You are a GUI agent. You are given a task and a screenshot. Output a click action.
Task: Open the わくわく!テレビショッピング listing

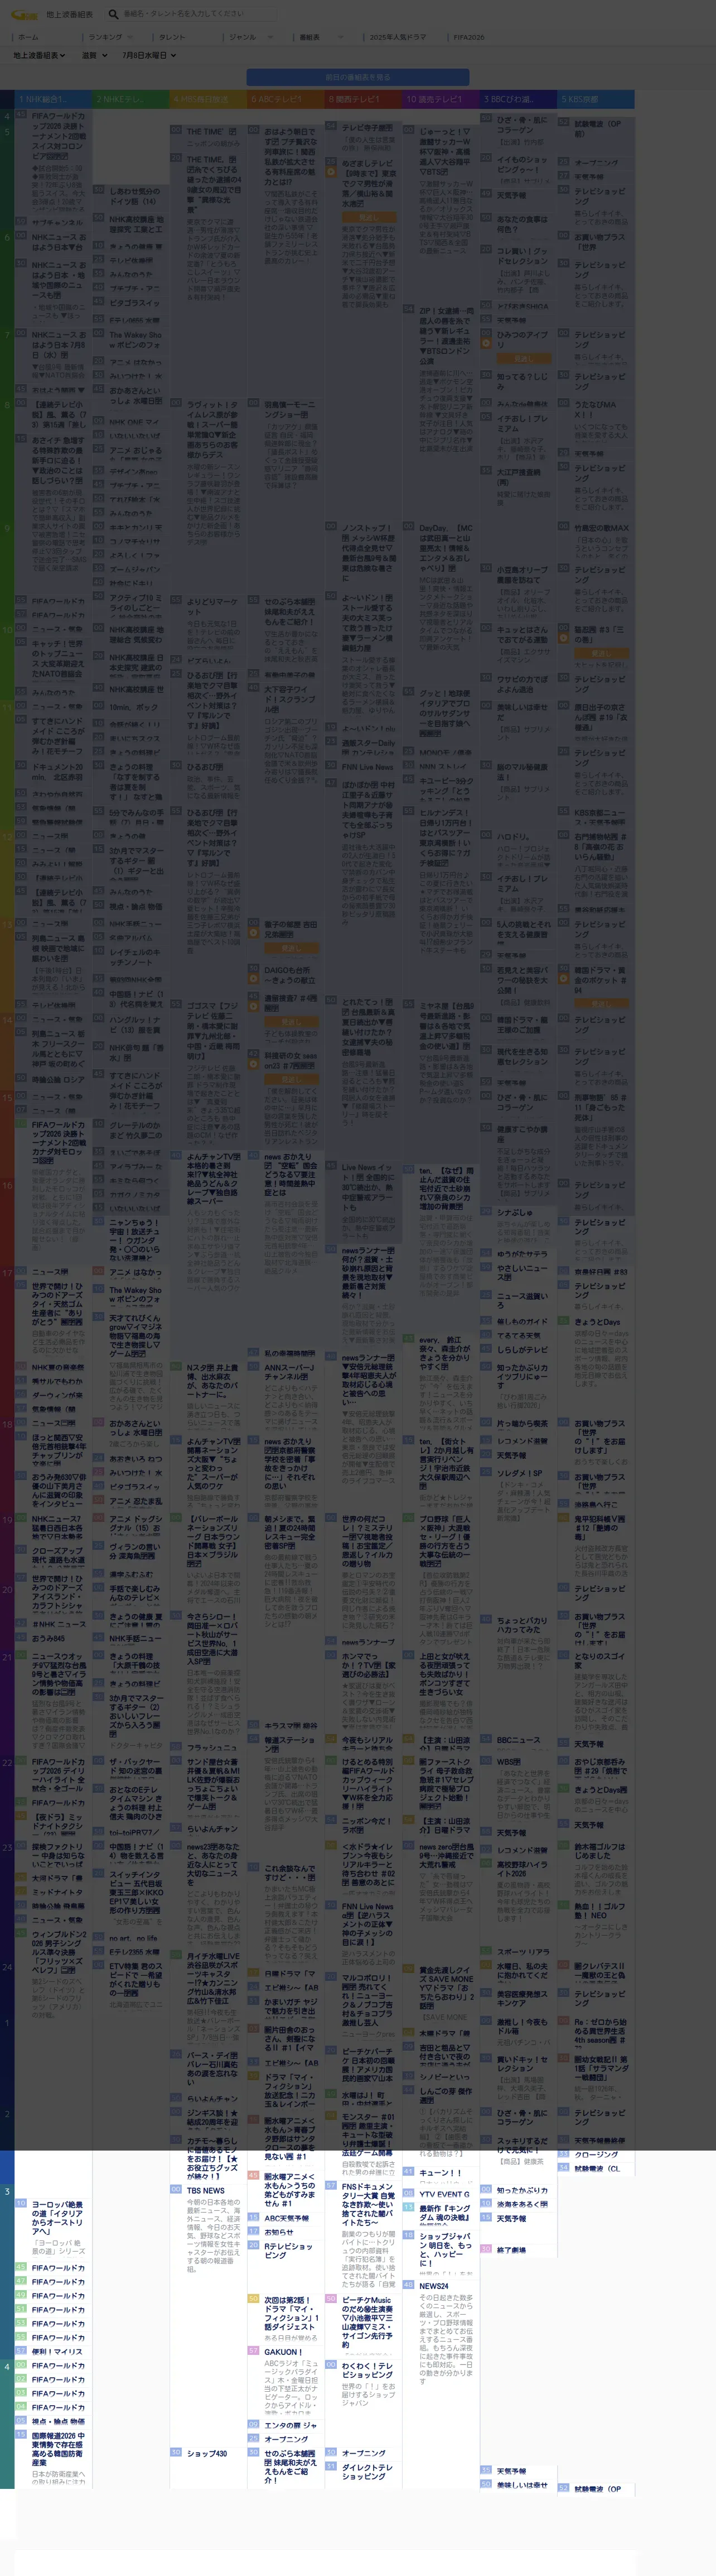pyautogui.click(x=367, y=2370)
